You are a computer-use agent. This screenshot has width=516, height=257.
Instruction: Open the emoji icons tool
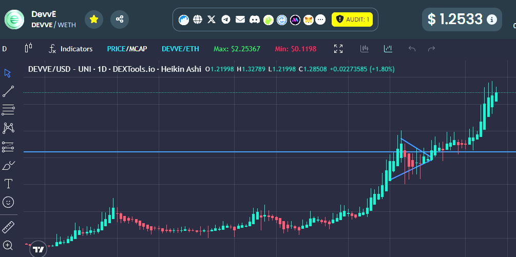(8, 202)
